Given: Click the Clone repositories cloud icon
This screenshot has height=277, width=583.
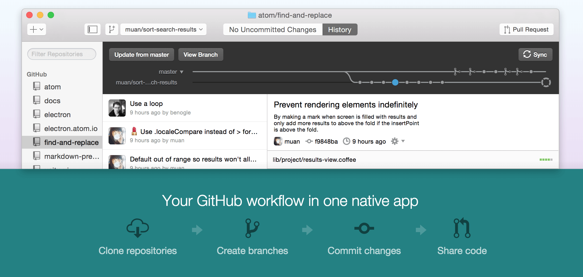Looking at the screenshot, I should (x=138, y=228).
